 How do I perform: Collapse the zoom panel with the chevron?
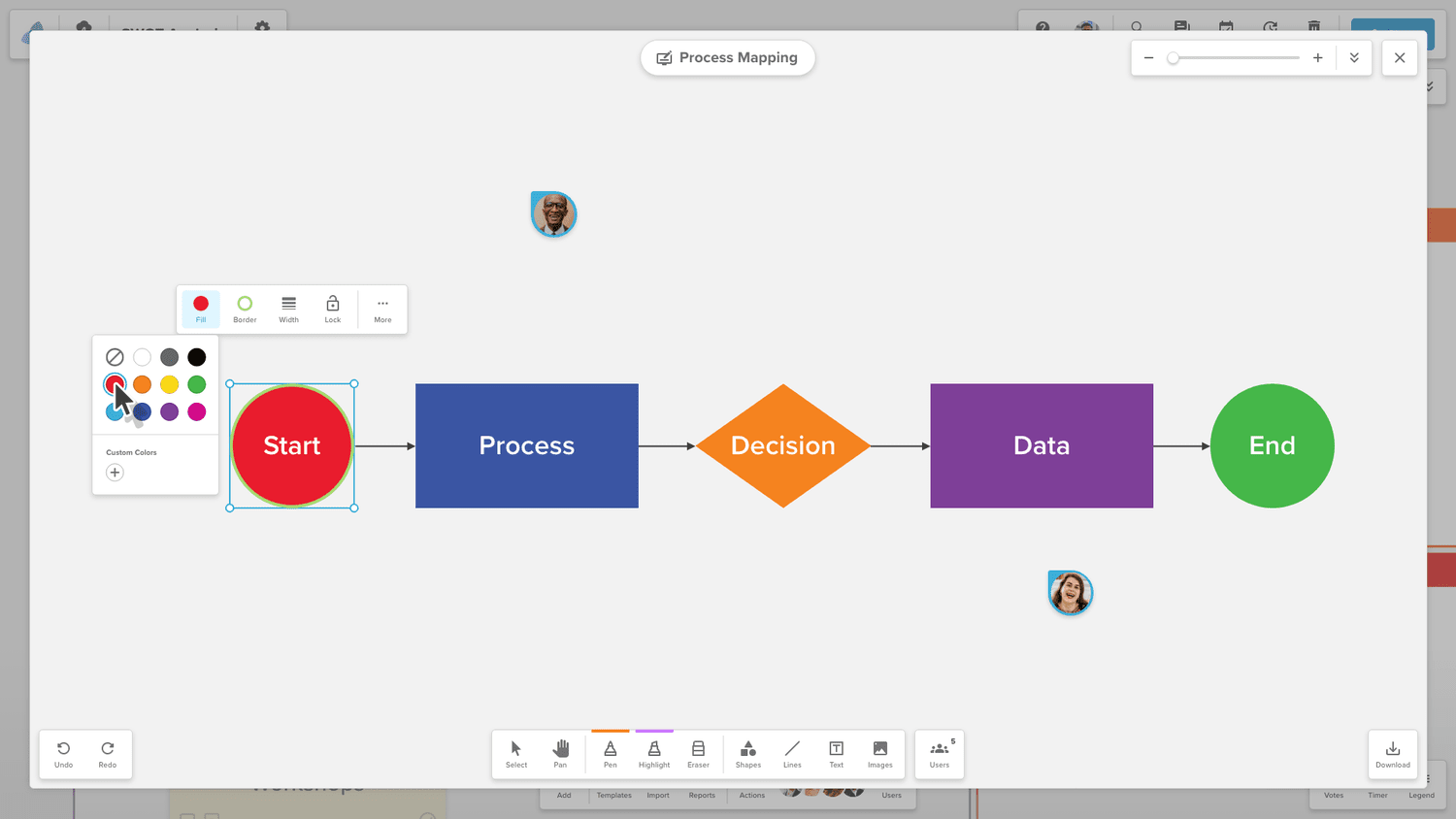tap(1354, 57)
